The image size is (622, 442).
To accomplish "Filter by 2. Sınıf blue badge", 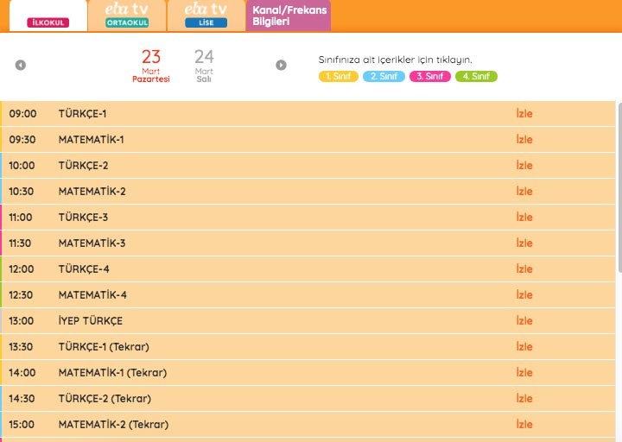I will pos(384,77).
